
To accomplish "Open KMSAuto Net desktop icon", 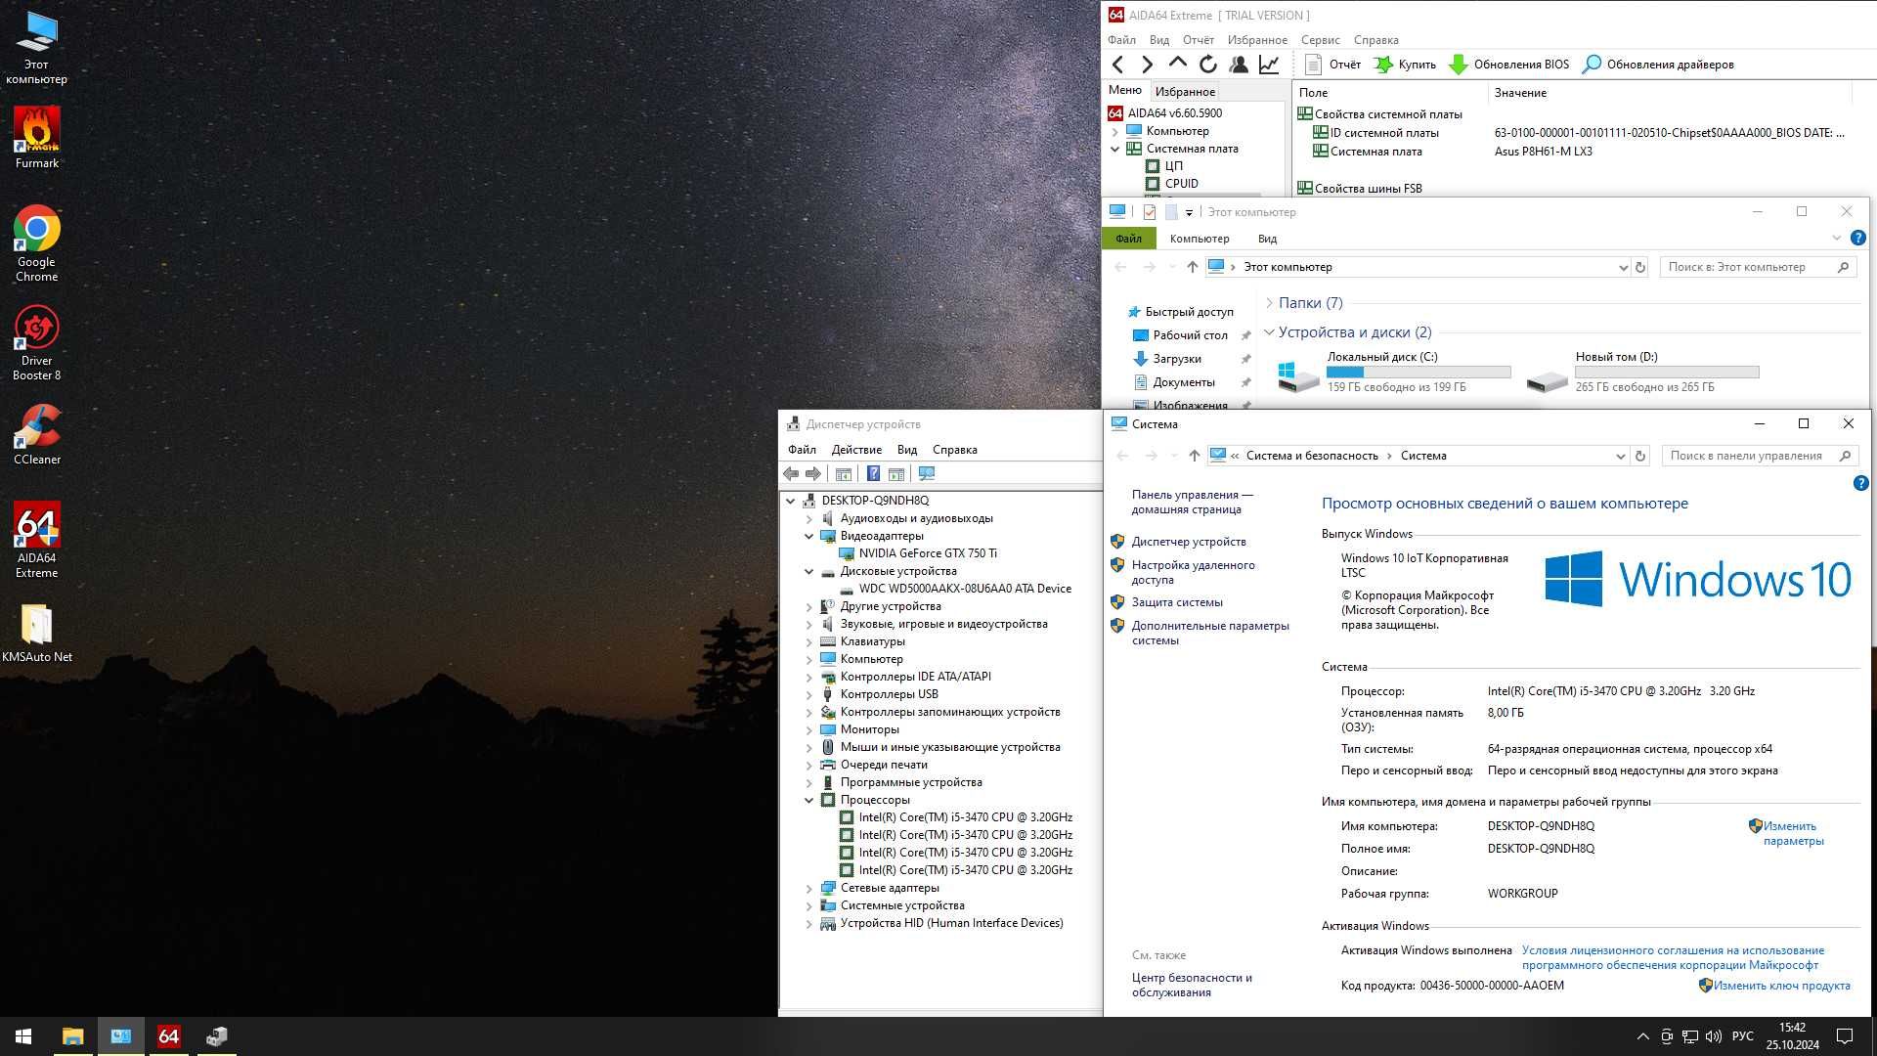I will pyautogui.click(x=37, y=632).
